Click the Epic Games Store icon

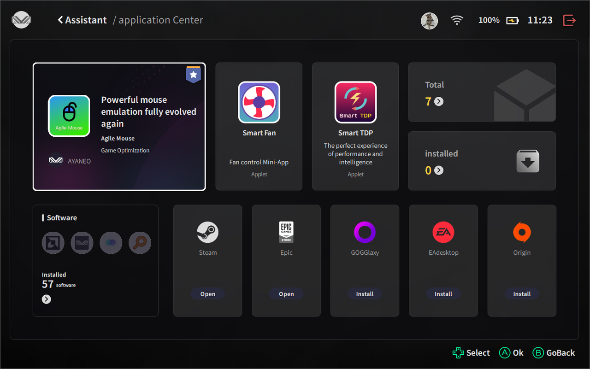286,232
